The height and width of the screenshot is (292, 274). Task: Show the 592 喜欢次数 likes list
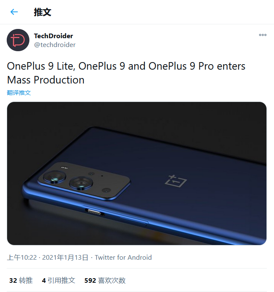point(105,280)
